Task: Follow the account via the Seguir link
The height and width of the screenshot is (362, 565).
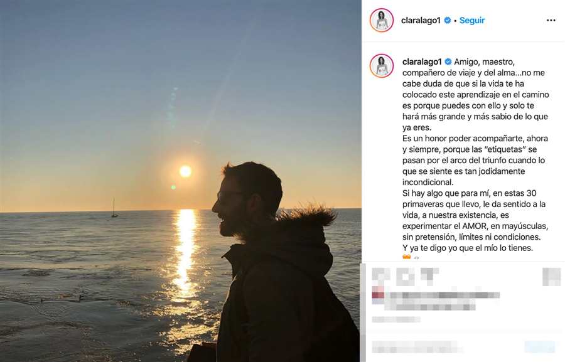Action: 472,20
